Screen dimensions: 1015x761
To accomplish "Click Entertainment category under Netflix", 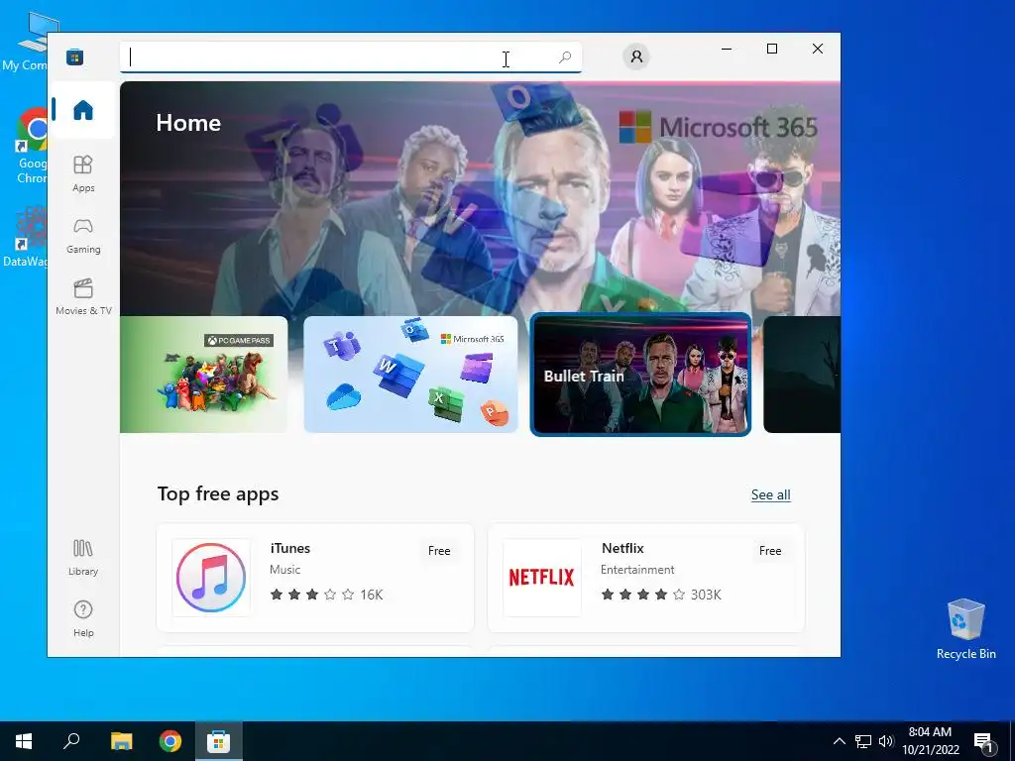I will 637,570.
